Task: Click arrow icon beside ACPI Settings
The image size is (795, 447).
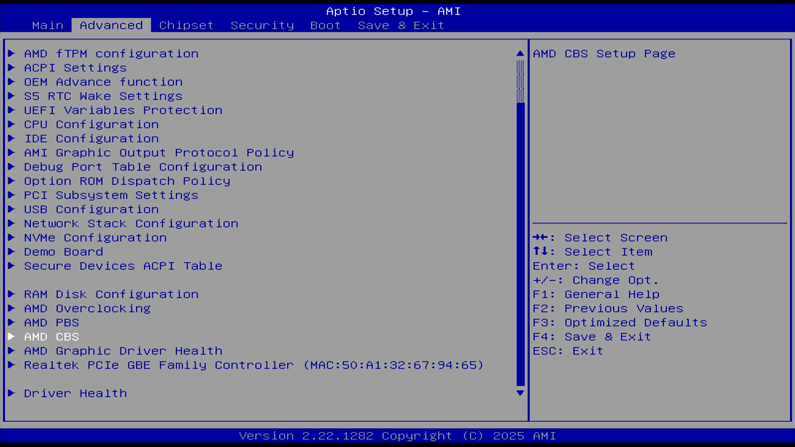Action: [12, 67]
